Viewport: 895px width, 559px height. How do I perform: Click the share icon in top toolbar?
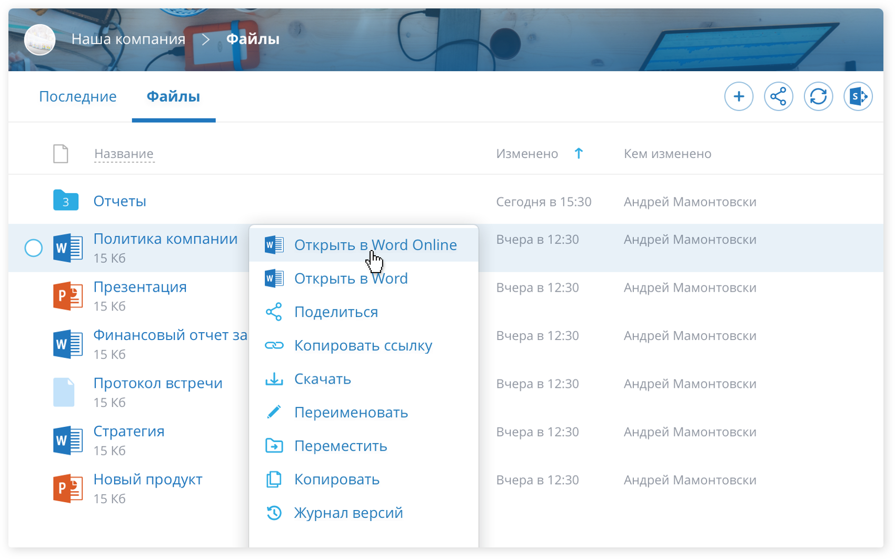point(778,96)
